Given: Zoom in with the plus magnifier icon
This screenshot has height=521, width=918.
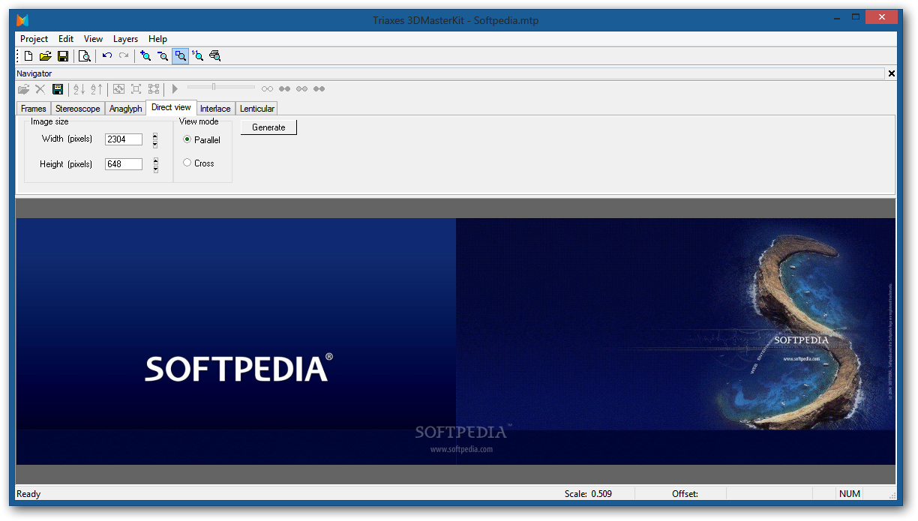Looking at the screenshot, I should click(x=145, y=55).
